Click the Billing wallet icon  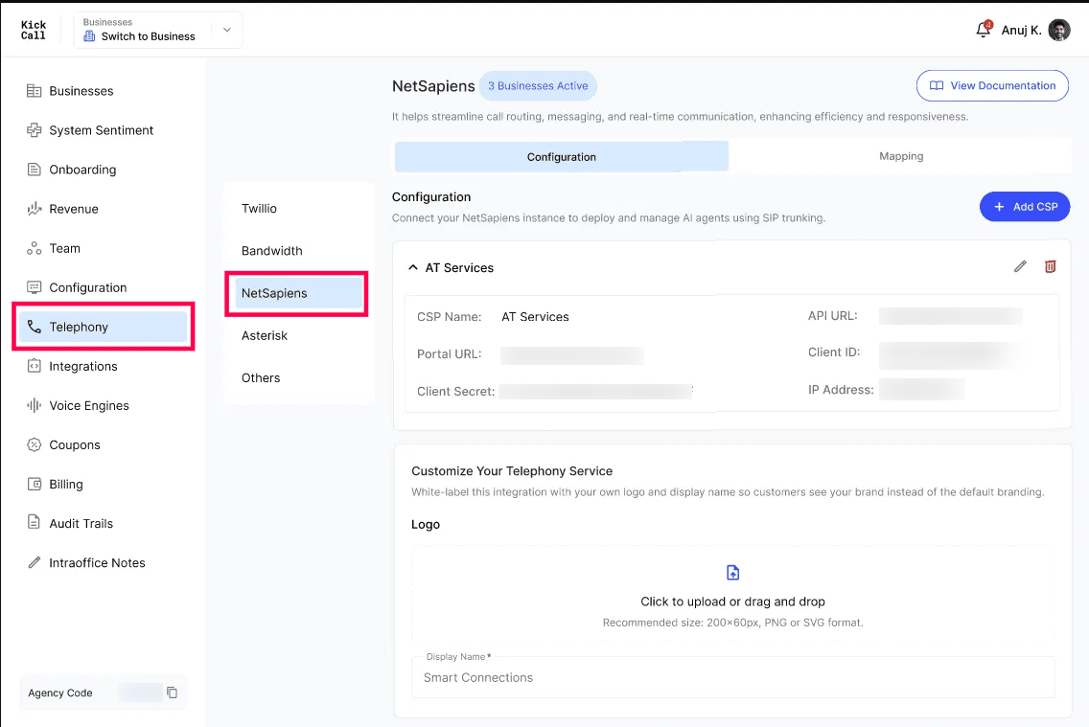[x=34, y=485]
